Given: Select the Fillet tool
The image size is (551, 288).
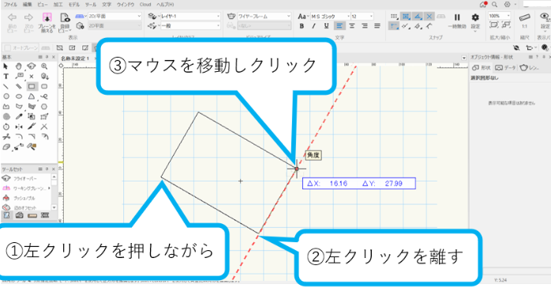Looking at the screenshot, I should click(19, 137).
